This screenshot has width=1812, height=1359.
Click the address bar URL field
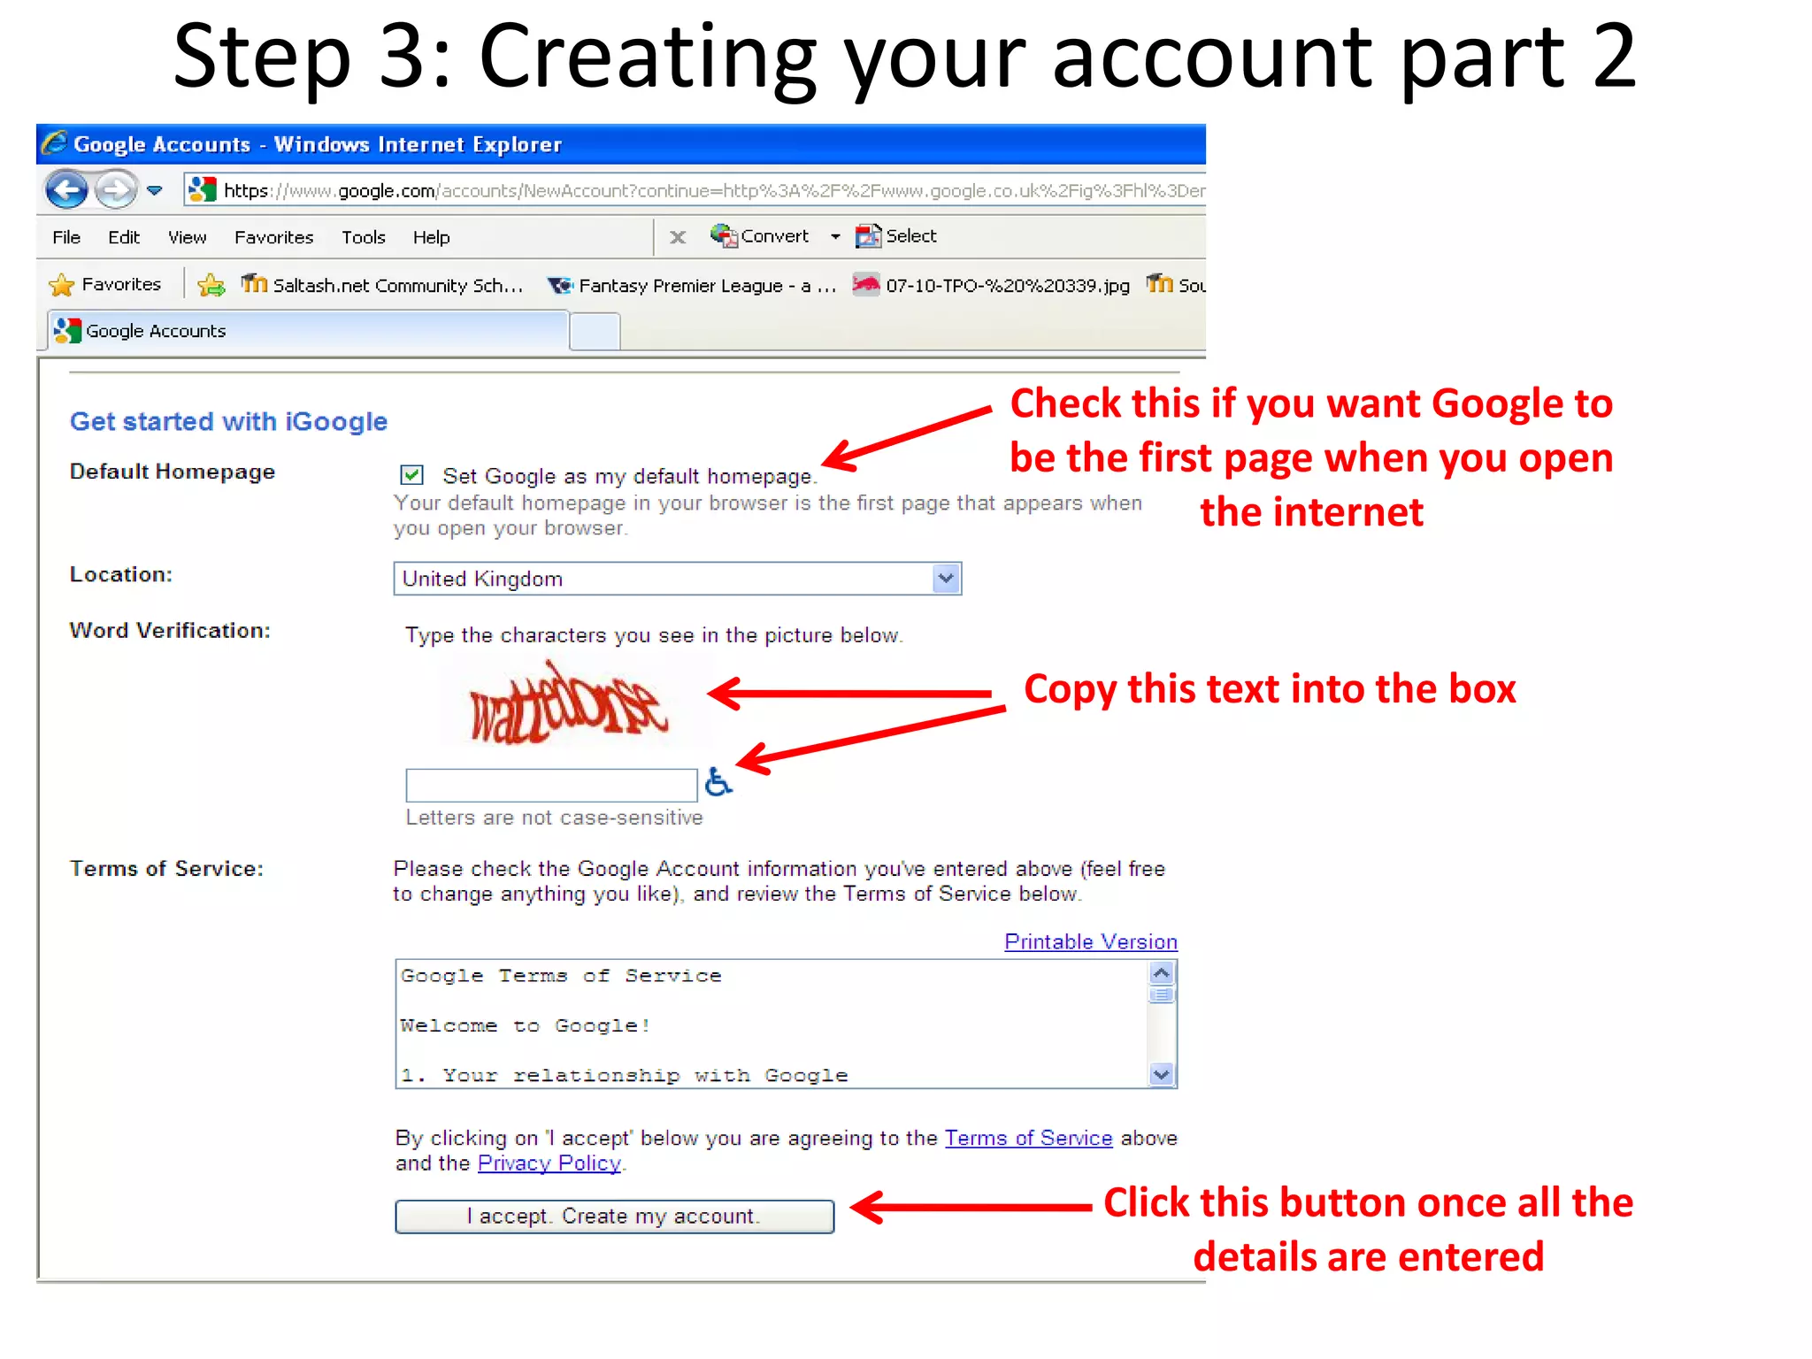pyautogui.click(x=695, y=190)
